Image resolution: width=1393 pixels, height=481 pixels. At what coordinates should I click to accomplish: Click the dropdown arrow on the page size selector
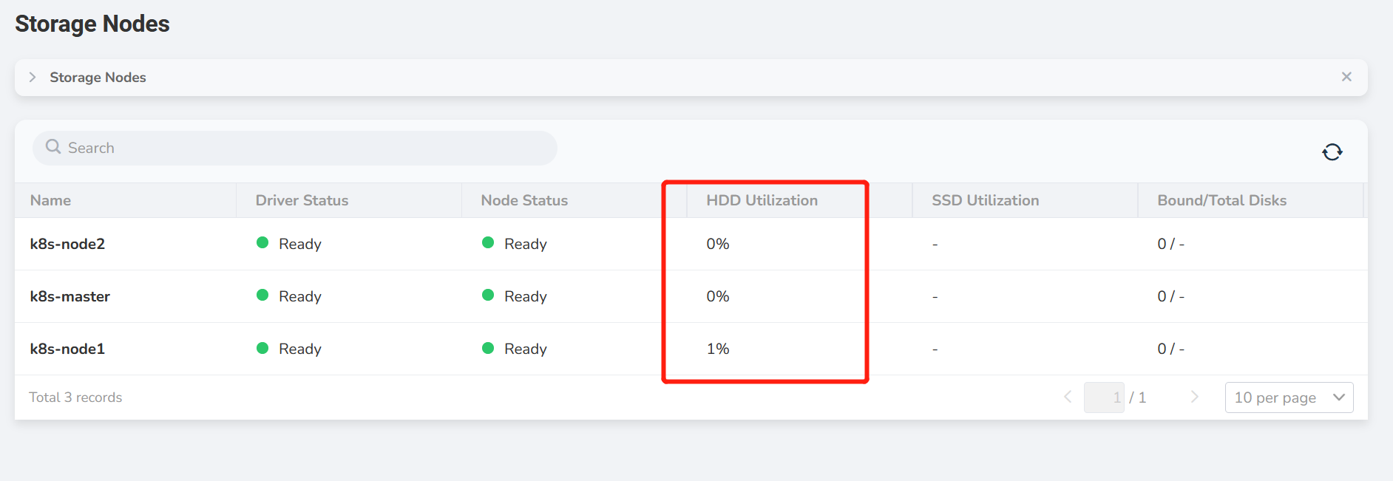[x=1339, y=397]
